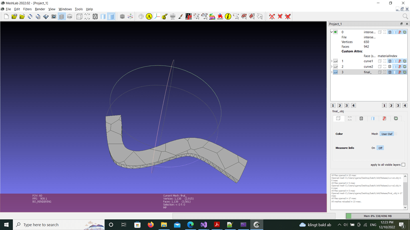Click the taskbar search box
This screenshot has height=230, width=410.
click(x=58, y=224)
